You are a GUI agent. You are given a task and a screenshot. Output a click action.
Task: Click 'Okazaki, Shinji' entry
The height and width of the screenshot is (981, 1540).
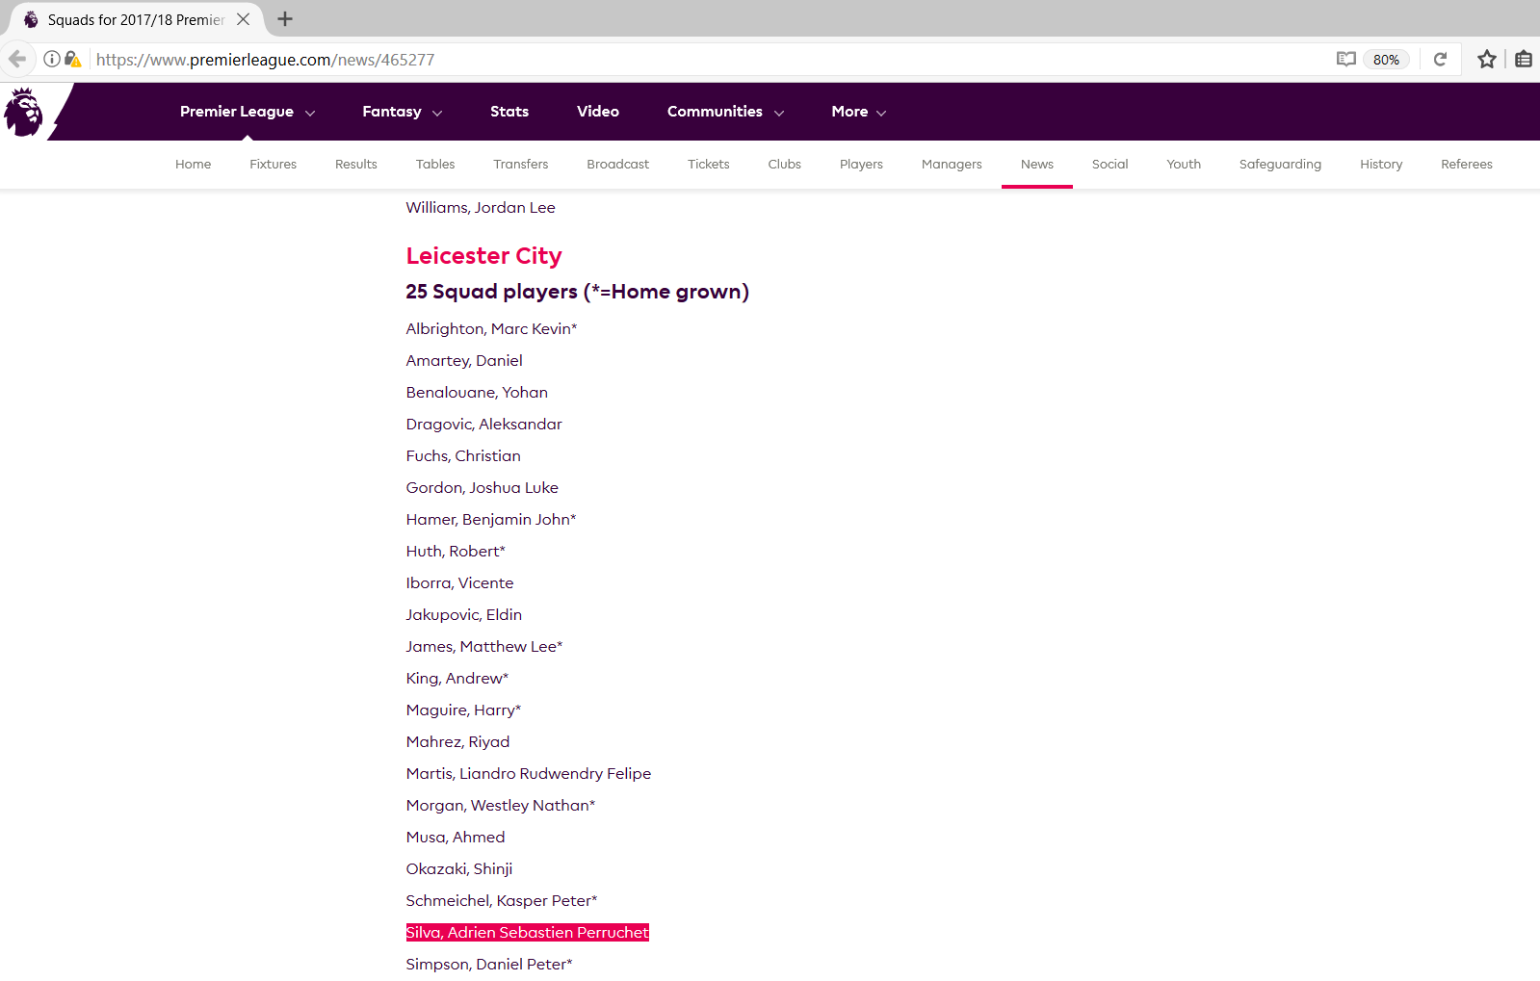click(x=459, y=869)
